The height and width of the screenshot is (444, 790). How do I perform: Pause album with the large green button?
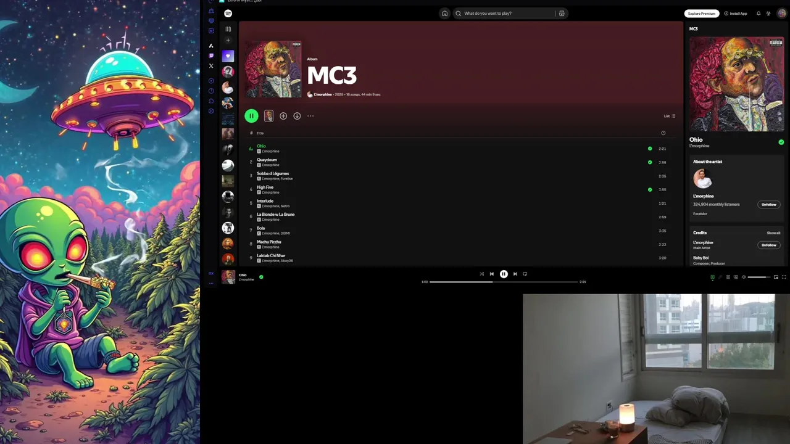251,116
